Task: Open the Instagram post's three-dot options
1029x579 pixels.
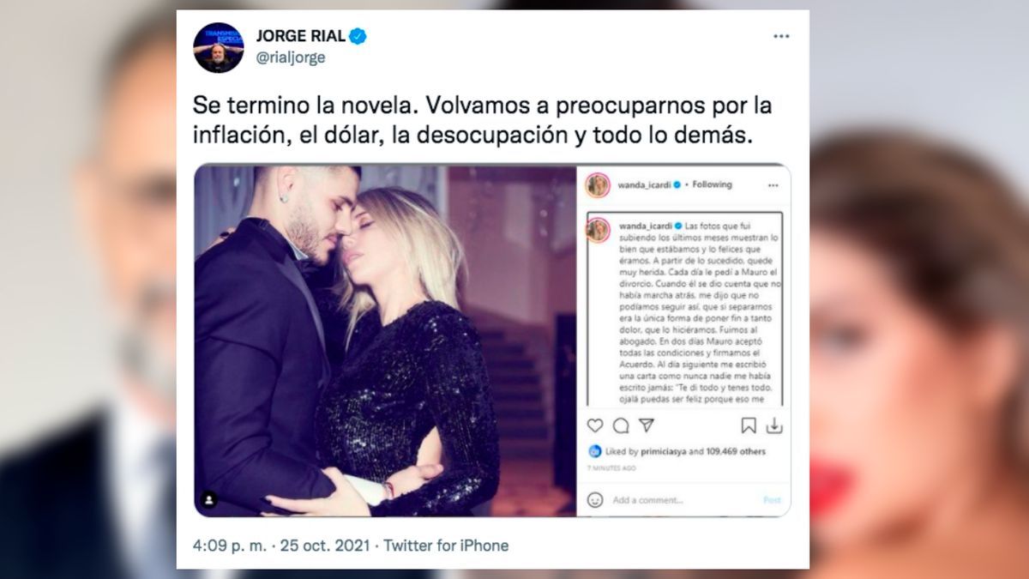Action: [773, 184]
